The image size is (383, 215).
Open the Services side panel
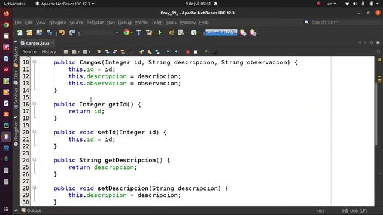16,98
